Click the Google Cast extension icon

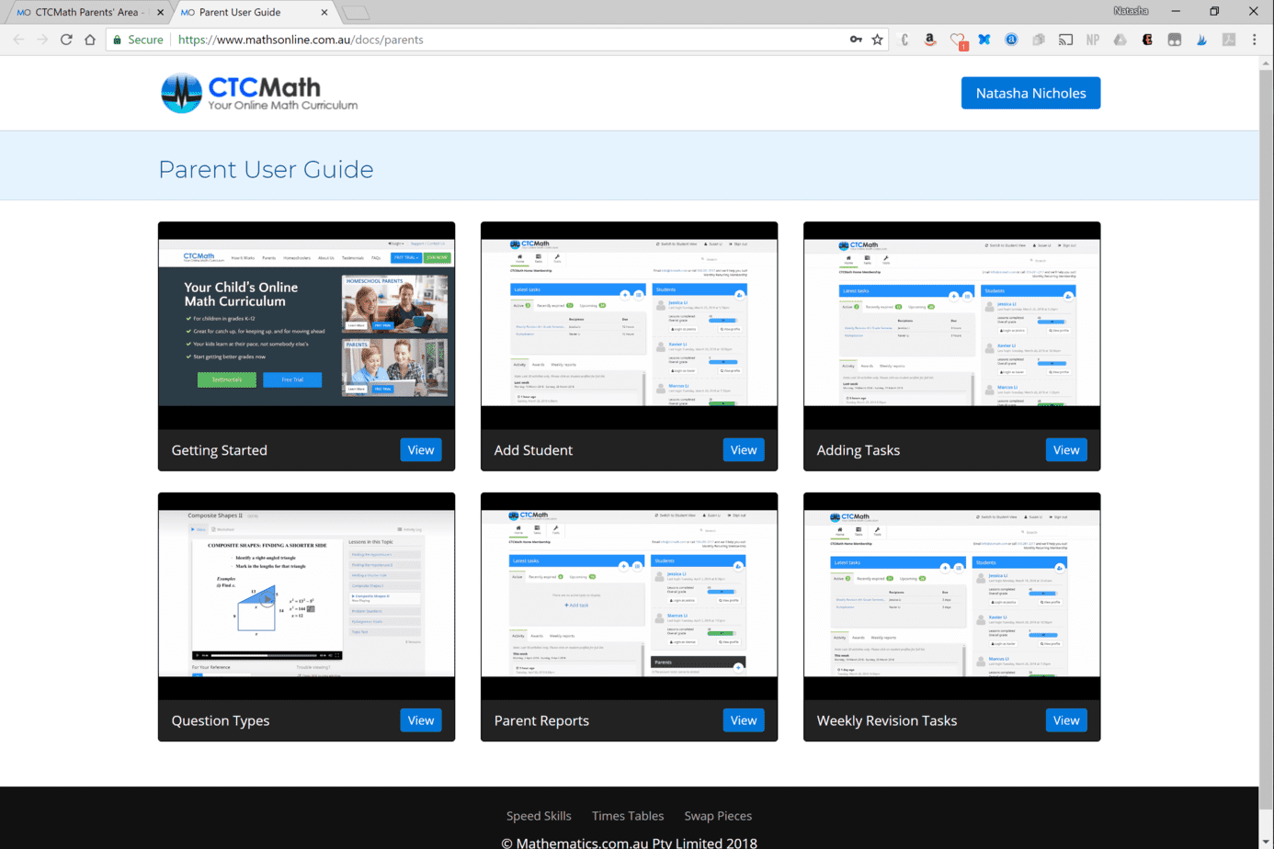(1065, 40)
